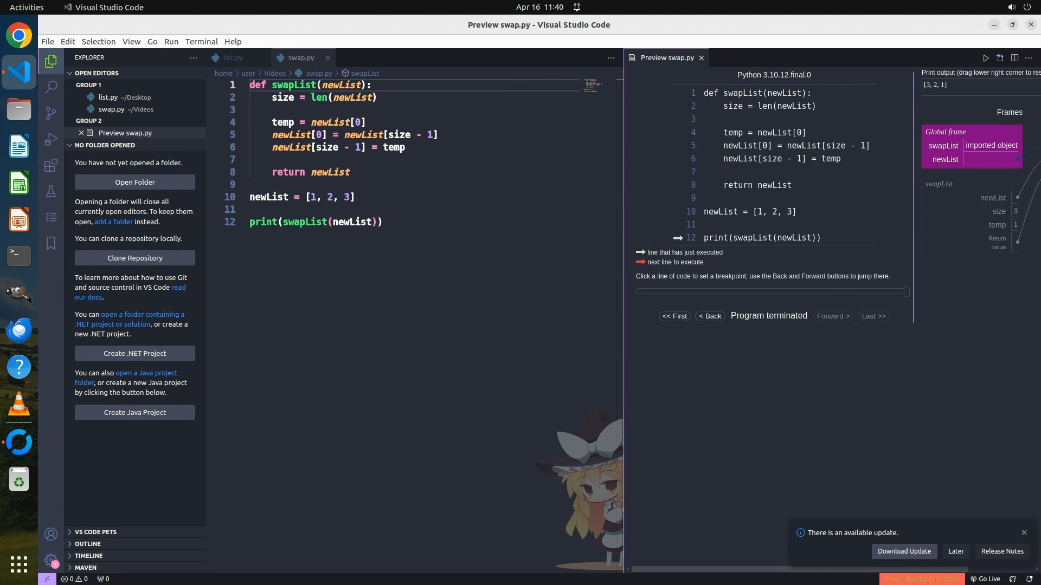Click code line 10 in preview to set breakpoint
Image resolution: width=1041 pixels, height=585 pixels.
(749, 212)
